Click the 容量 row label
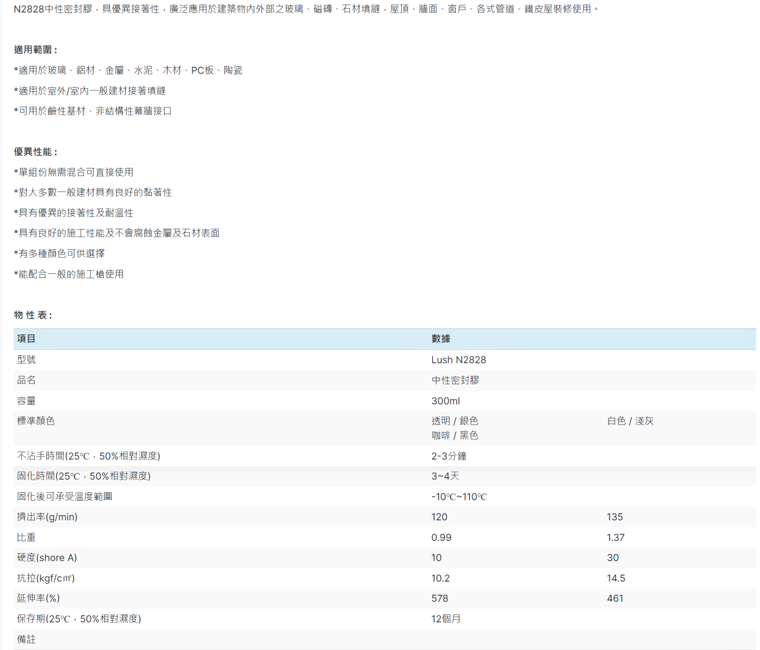Viewport: 760px width, 650px height. (x=26, y=401)
